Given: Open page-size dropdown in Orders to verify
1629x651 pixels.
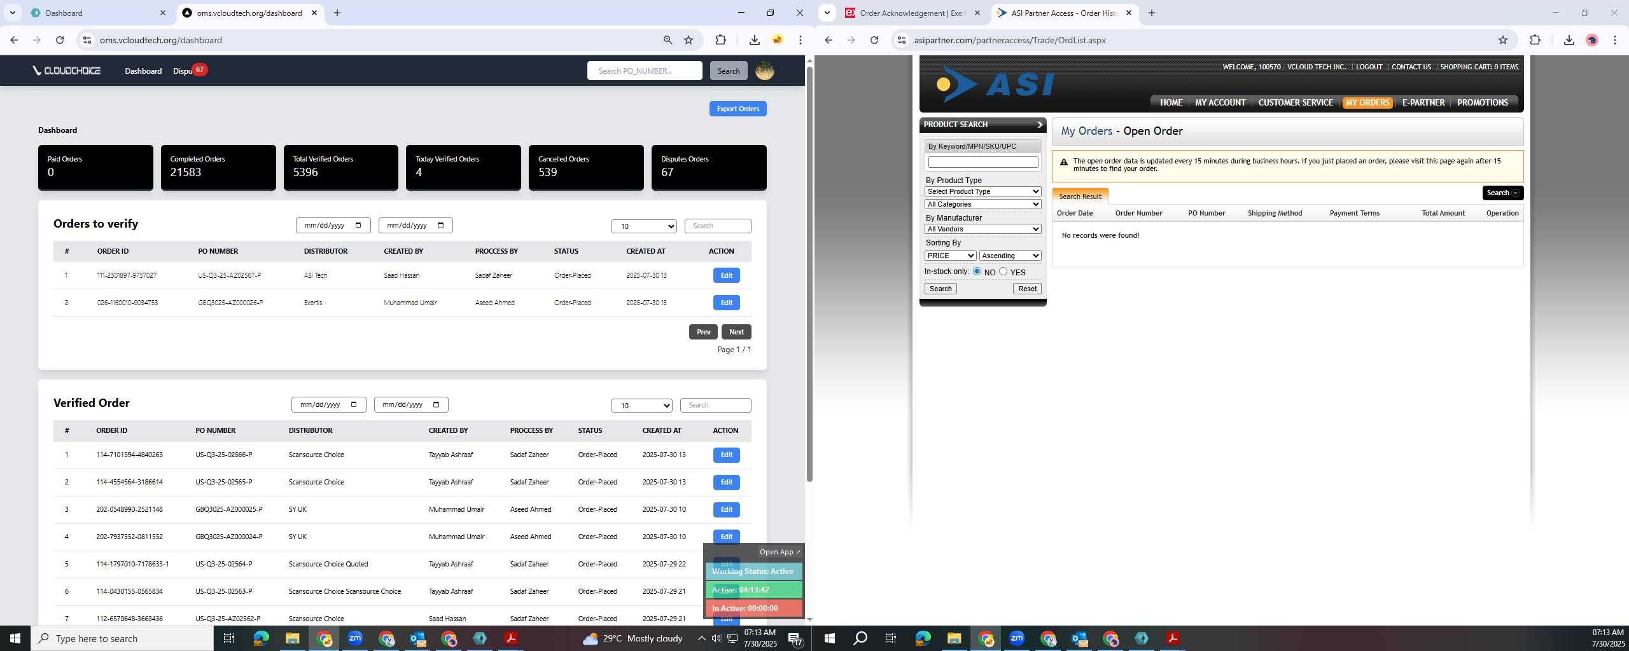Looking at the screenshot, I should tap(643, 226).
